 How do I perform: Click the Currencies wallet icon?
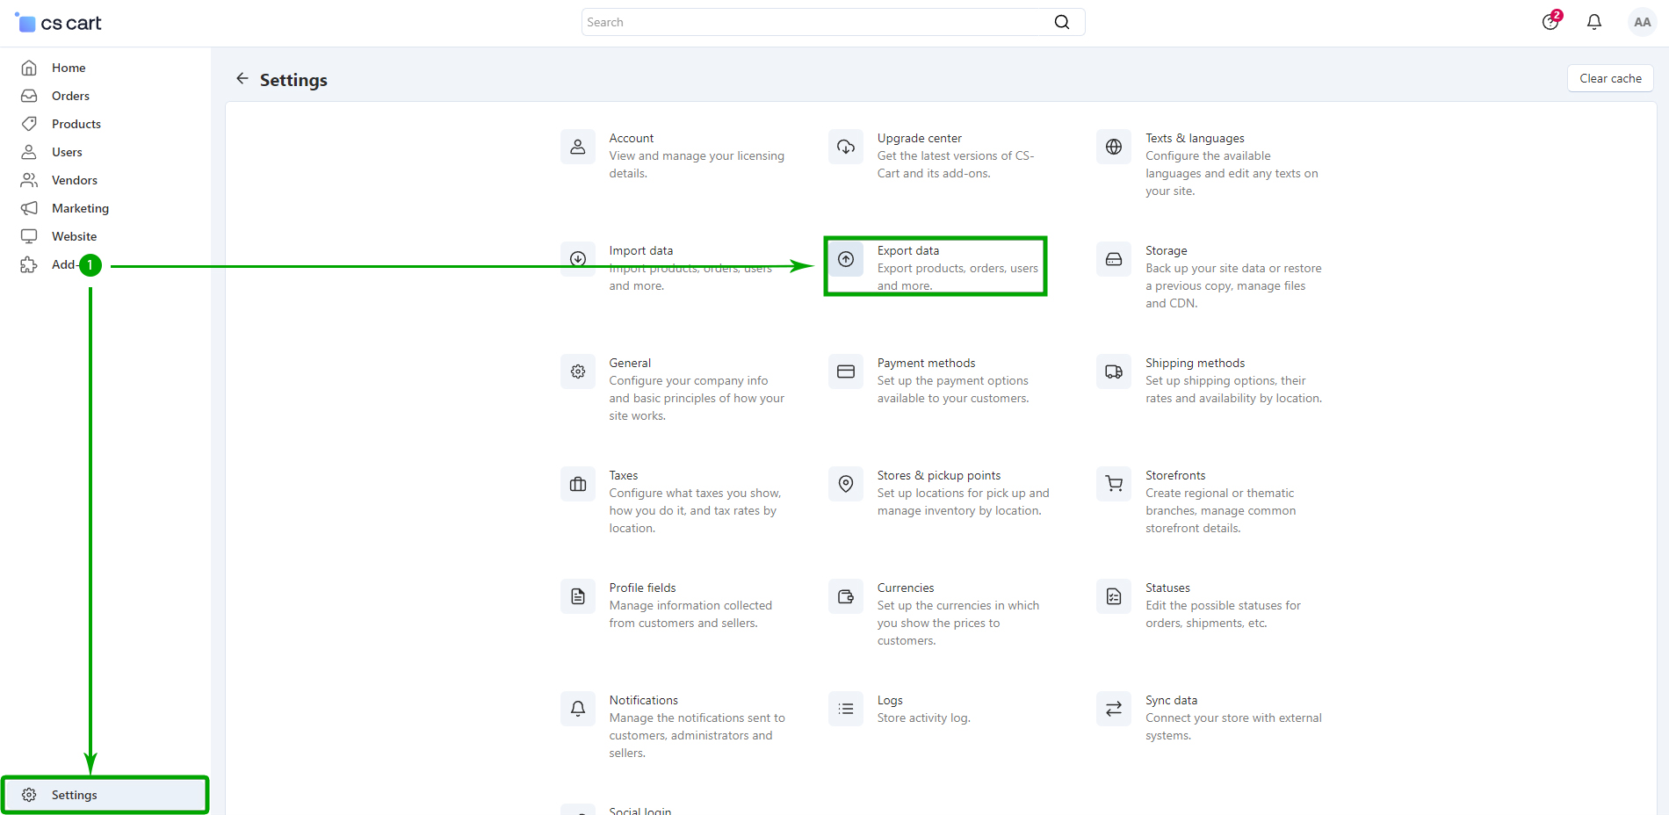[x=846, y=596]
